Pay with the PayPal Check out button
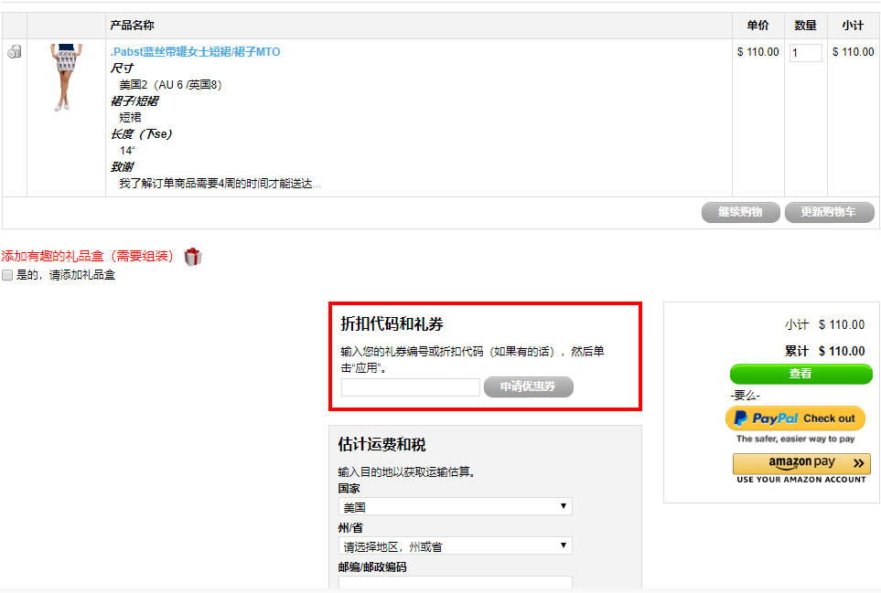 pos(795,418)
